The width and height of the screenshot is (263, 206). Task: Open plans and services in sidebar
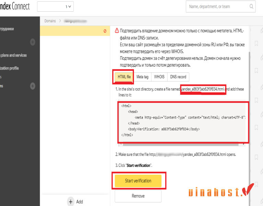[x=13, y=55]
